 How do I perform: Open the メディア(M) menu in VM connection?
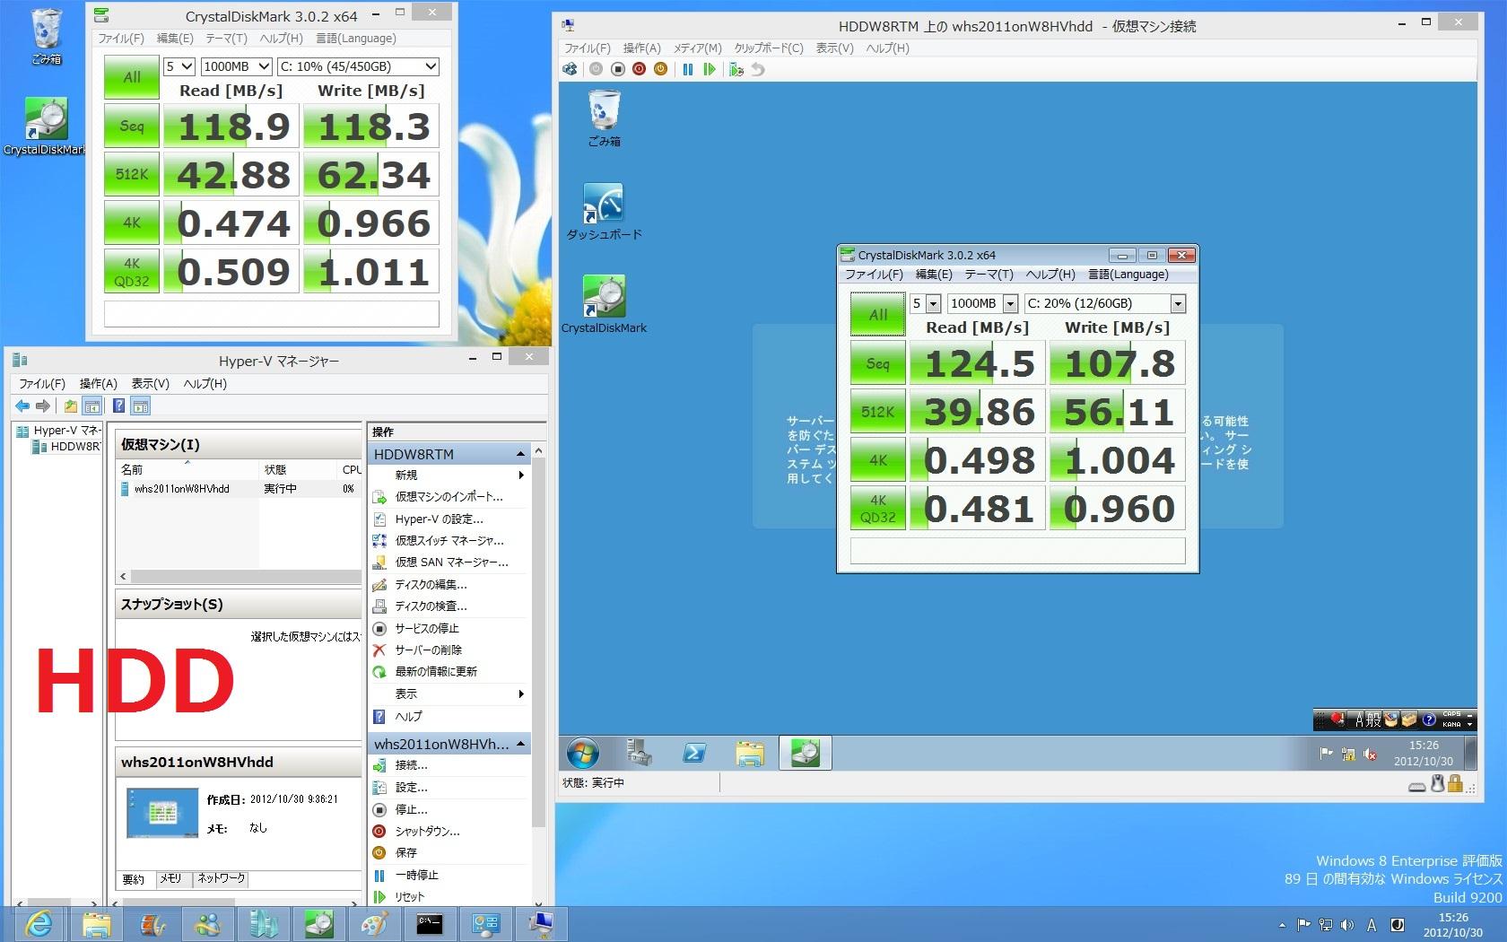point(697,48)
